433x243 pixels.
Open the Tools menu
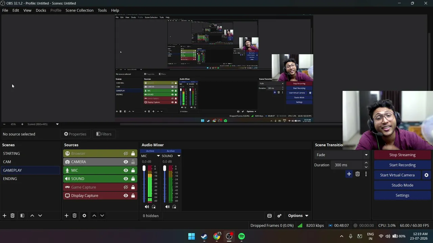click(102, 10)
